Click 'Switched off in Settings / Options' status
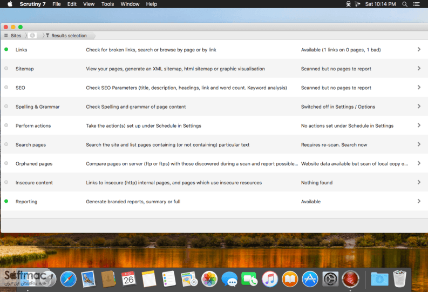 pos(338,107)
